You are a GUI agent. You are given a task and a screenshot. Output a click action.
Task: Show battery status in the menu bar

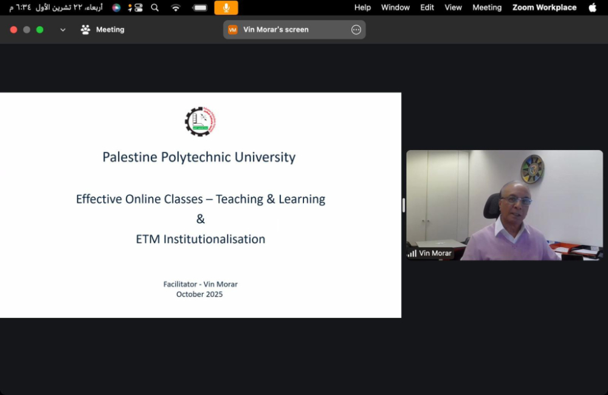(199, 8)
